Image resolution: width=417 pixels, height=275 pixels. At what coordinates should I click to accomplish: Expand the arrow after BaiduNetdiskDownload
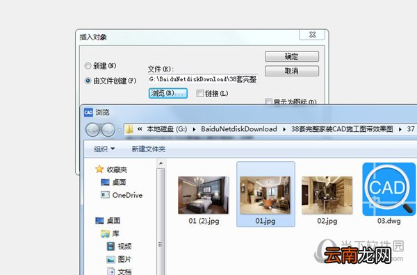tap(284, 129)
